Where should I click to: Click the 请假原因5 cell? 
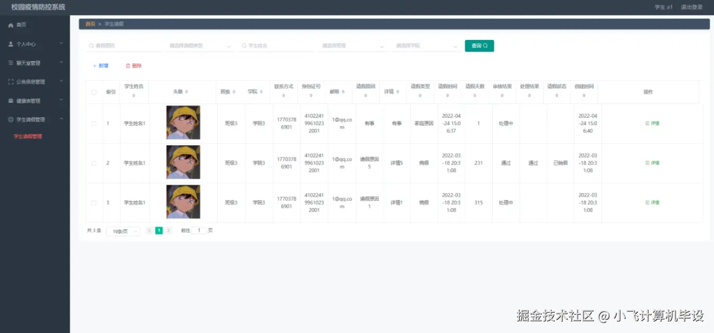[369, 163]
